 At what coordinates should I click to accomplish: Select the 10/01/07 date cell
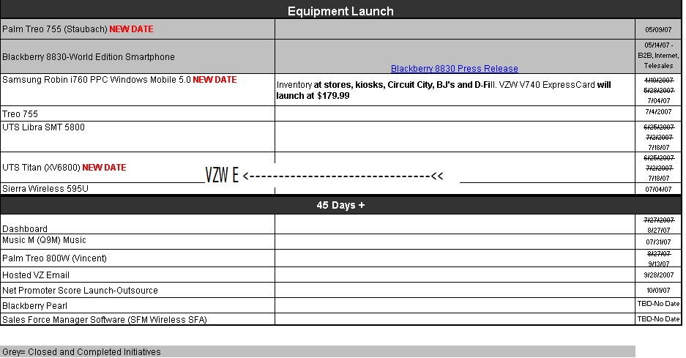point(658,290)
